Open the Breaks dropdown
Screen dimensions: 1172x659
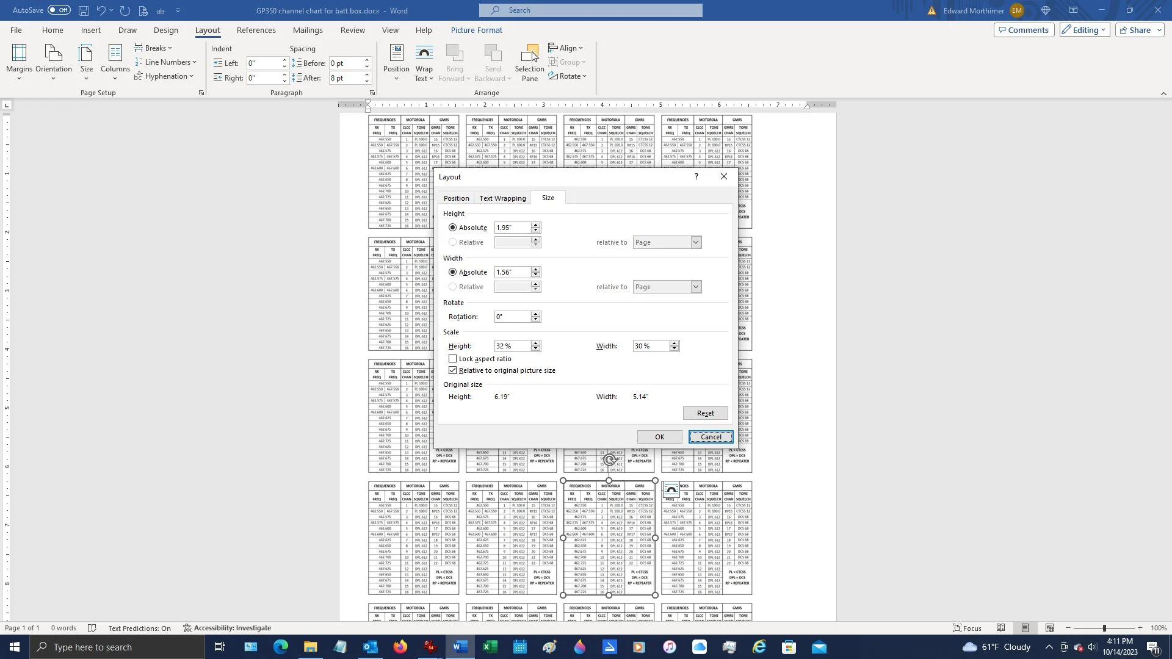153,48
